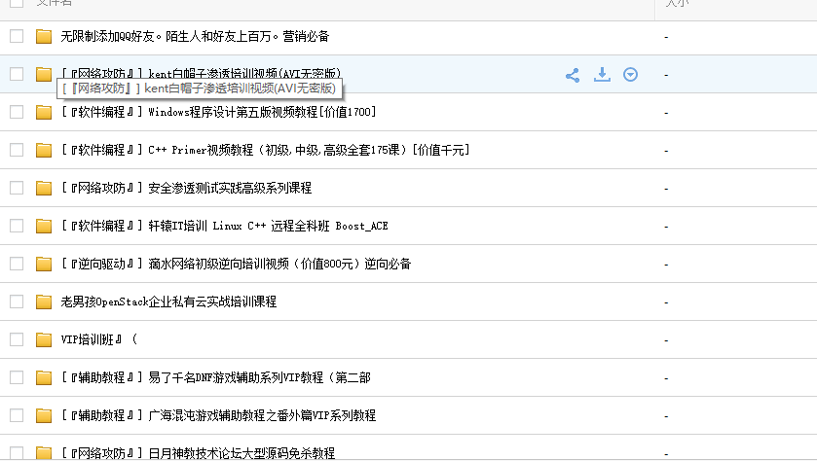The image size is (817, 461).
Task: Select the checkbox for the kent白帽子渗透培训视频 row
Action: click(x=17, y=74)
